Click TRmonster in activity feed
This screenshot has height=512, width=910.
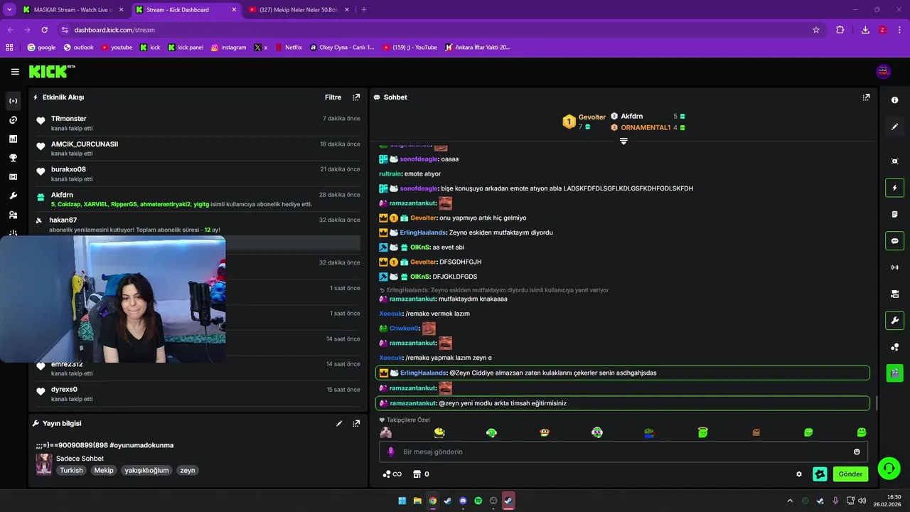pos(68,119)
